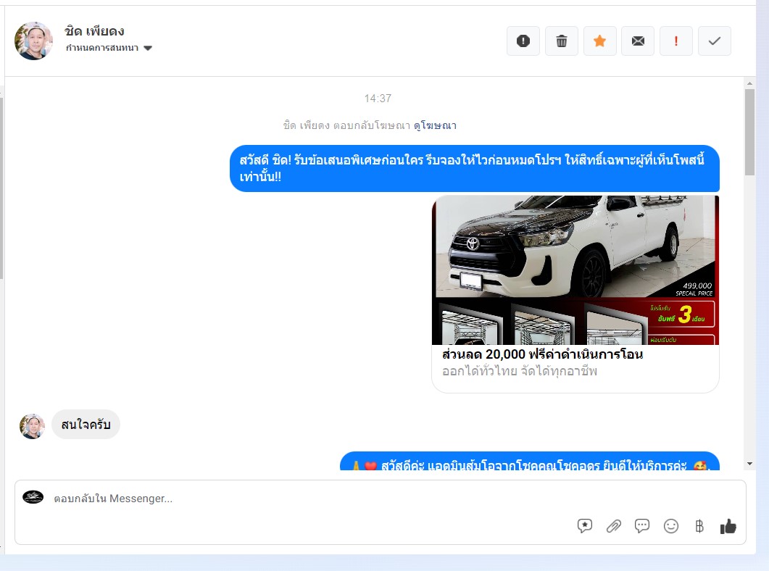This screenshot has width=769, height=571.
Task: Open payment request baht icon
Action: point(699,526)
